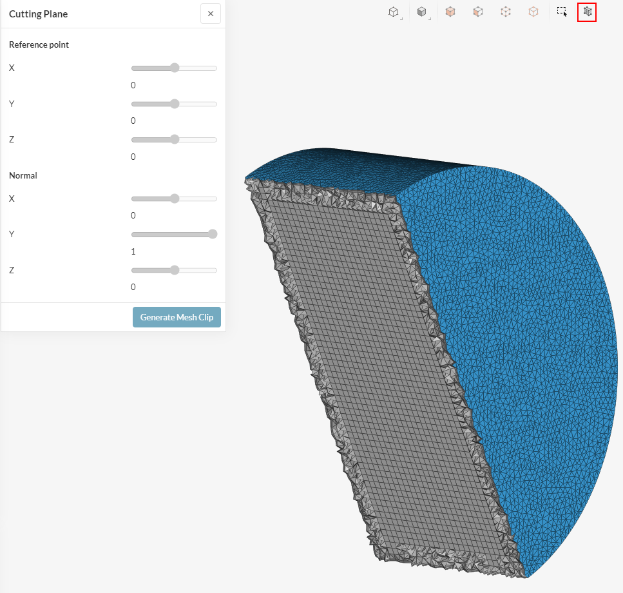Click the Reference point Z slider

click(174, 140)
